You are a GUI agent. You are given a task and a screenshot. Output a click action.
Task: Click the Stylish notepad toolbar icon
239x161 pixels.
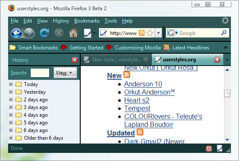[x=88, y=33]
